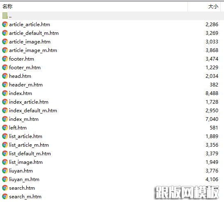This screenshot has height=202, width=224.
Task: Select the icon next to search_m.htm
Action: [5, 197]
